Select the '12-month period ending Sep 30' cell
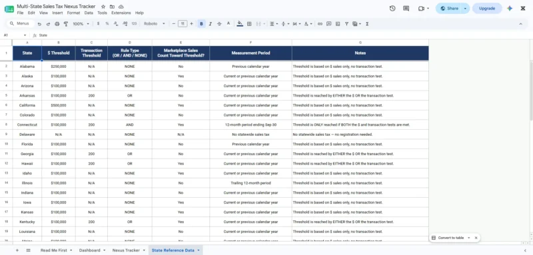This screenshot has width=533, height=255. (x=251, y=125)
